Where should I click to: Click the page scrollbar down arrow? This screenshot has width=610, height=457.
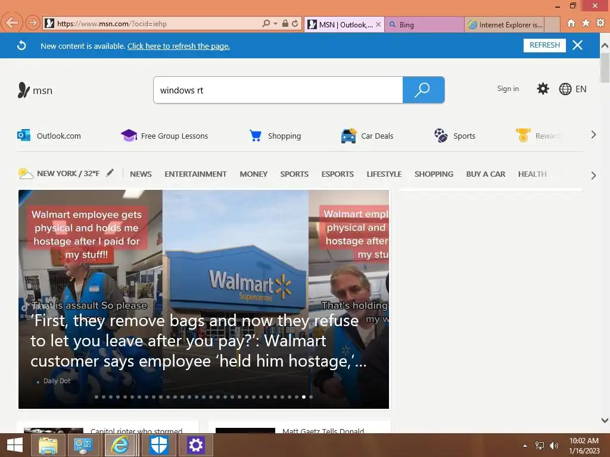605,420
